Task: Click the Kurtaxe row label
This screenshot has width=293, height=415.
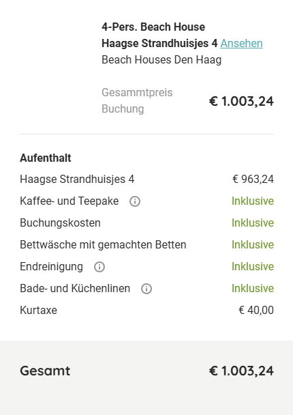Action: (x=39, y=310)
